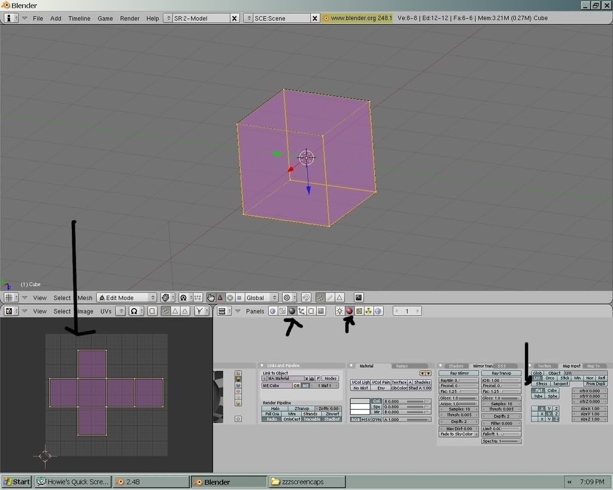Open the Global orientation dropdown

tap(262, 297)
